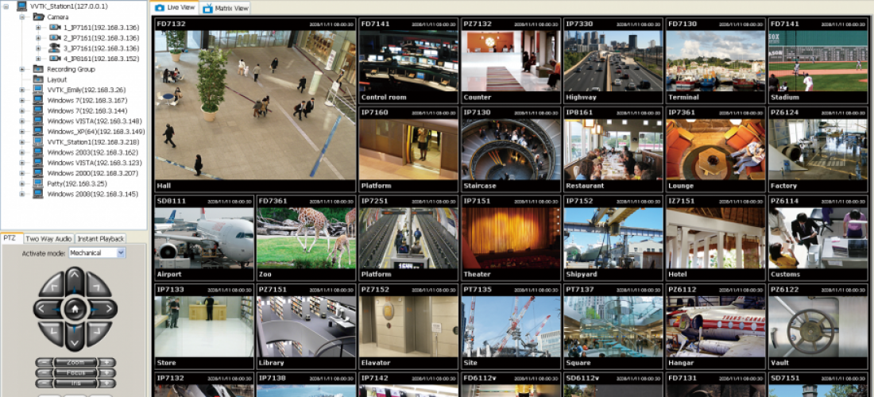Select the Highway camera feed

613,61
